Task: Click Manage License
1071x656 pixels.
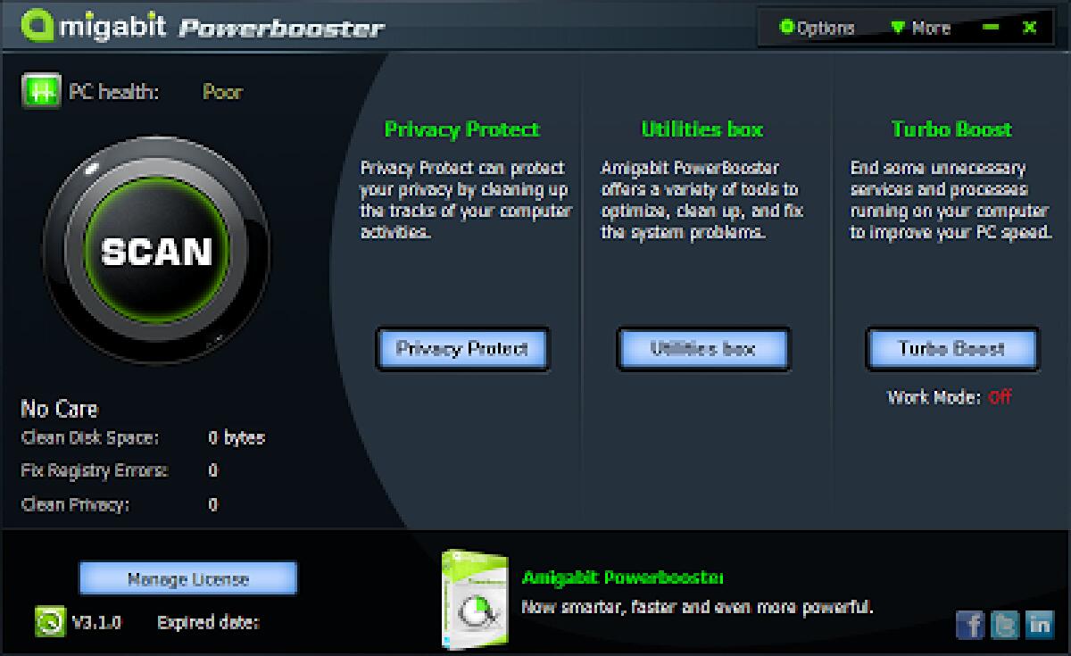Action: click(x=187, y=578)
